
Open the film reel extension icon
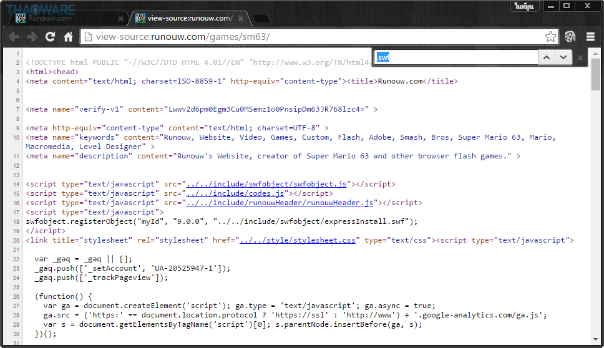[x=570, y=37]
